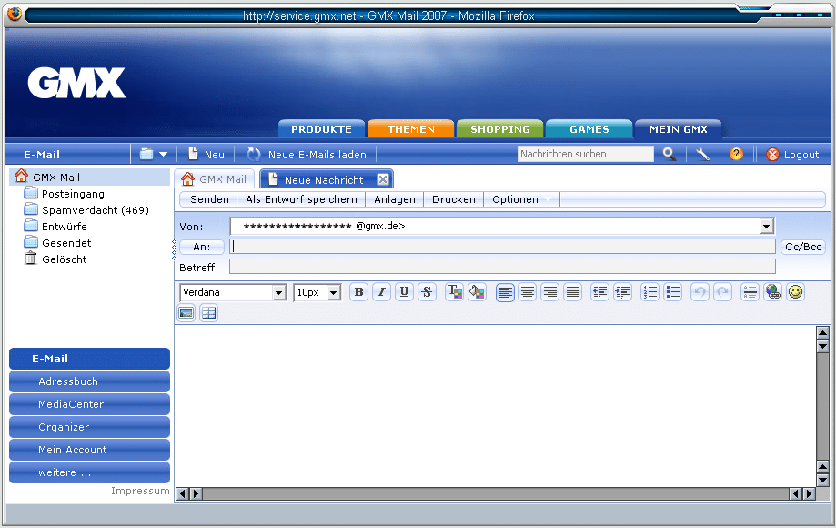Open the Anlagen attachments option
Viewport: 836px width, 528px height.
coord(395,199)
